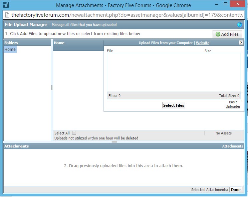This screenshot has width=248, height=197.
Task: Click the Done button
Action: tap(236, 190)
